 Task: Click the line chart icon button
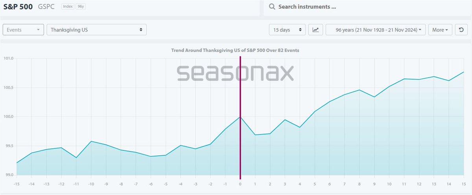point(315,30)
